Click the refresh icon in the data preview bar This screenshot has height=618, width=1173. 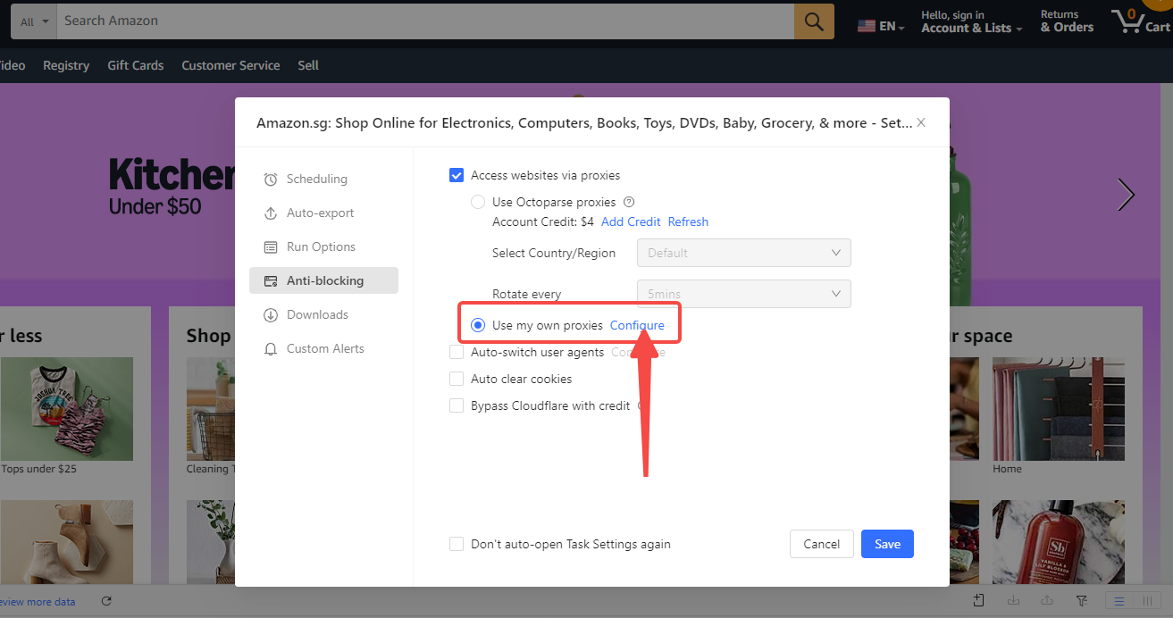[x=106, y=602]
